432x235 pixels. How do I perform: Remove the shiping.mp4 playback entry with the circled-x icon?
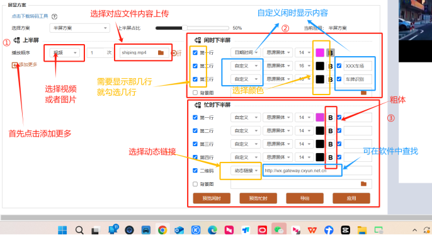pyautogui.click(x=174, y=53)
